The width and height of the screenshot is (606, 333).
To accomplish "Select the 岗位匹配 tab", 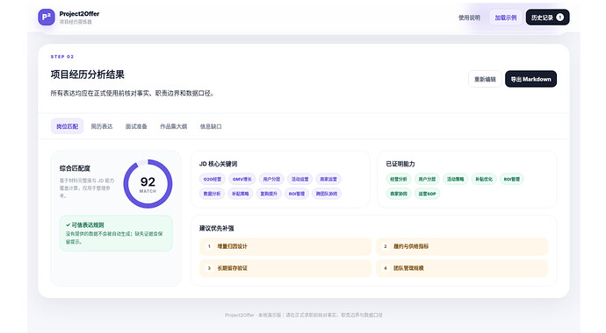I will tap(68, 126).
